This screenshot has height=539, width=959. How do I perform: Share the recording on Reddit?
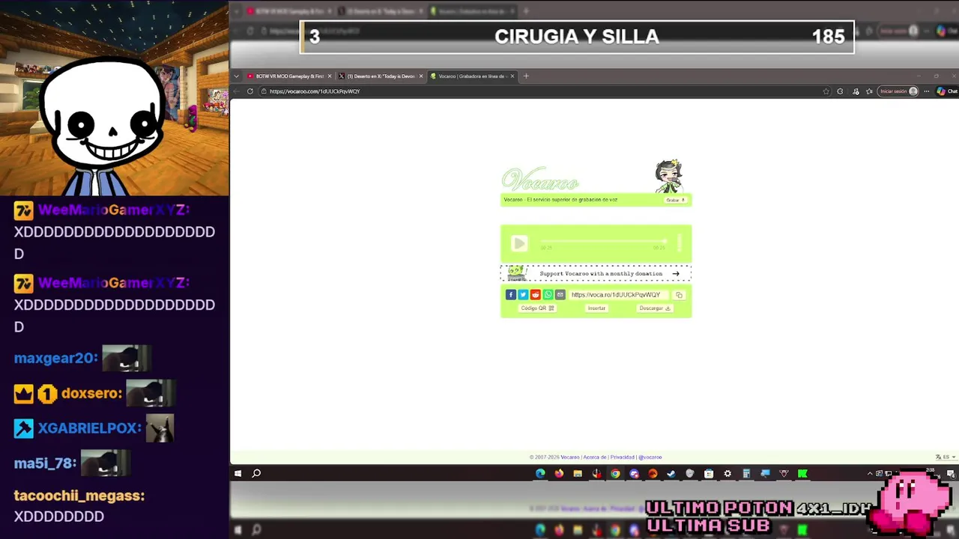click(x=535, y=295)
